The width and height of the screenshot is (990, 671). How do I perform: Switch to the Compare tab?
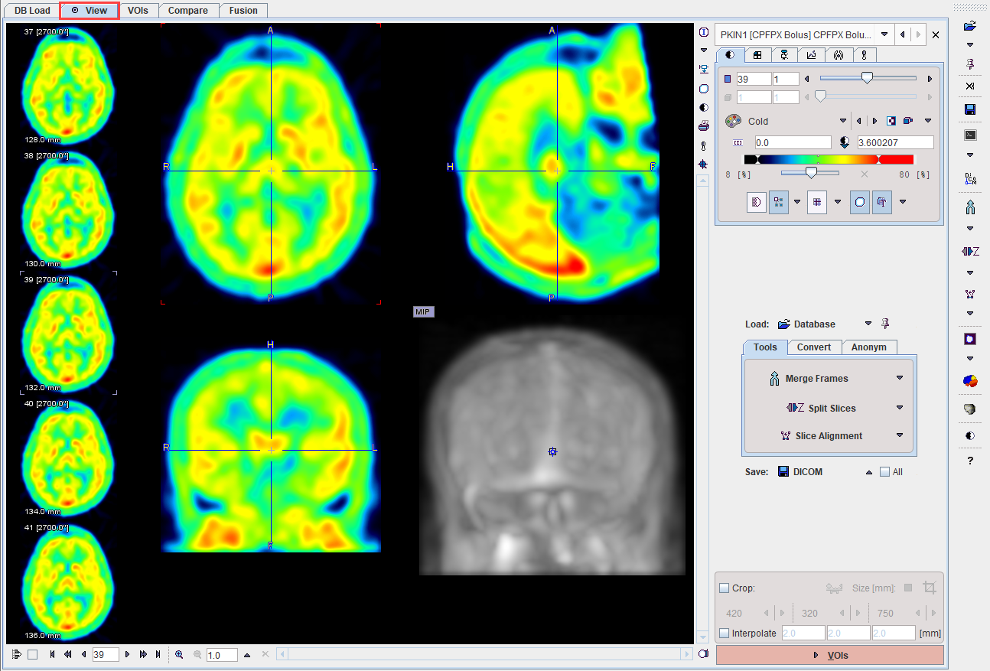(x=188, y=11)
